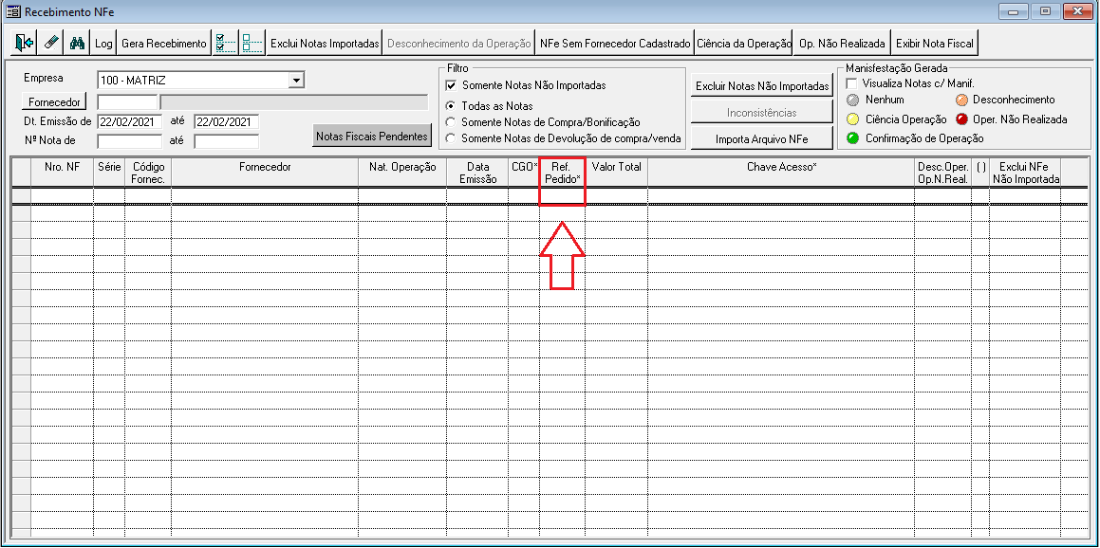The height and width of the screenshot is (548, 1100).
Task: Click the gray Nenhum status indicator
Action: pos(852,100)
